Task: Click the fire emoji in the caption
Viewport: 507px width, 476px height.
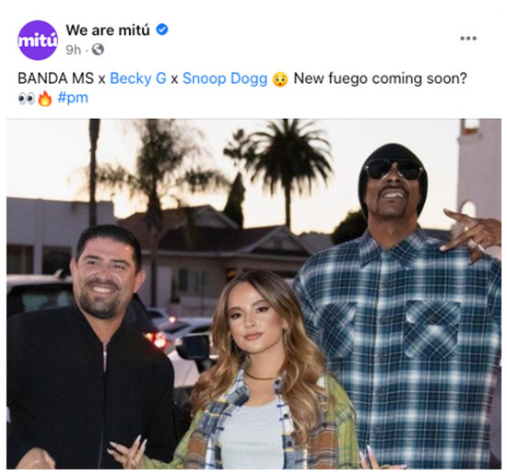Action: click(45, 99)
